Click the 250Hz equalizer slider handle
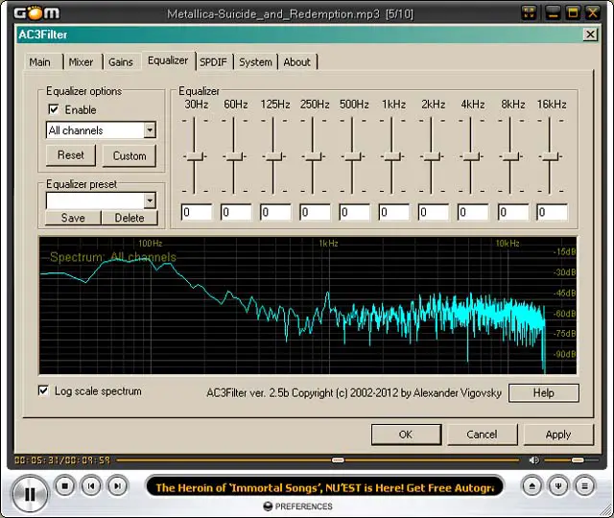 click(314, 156)
